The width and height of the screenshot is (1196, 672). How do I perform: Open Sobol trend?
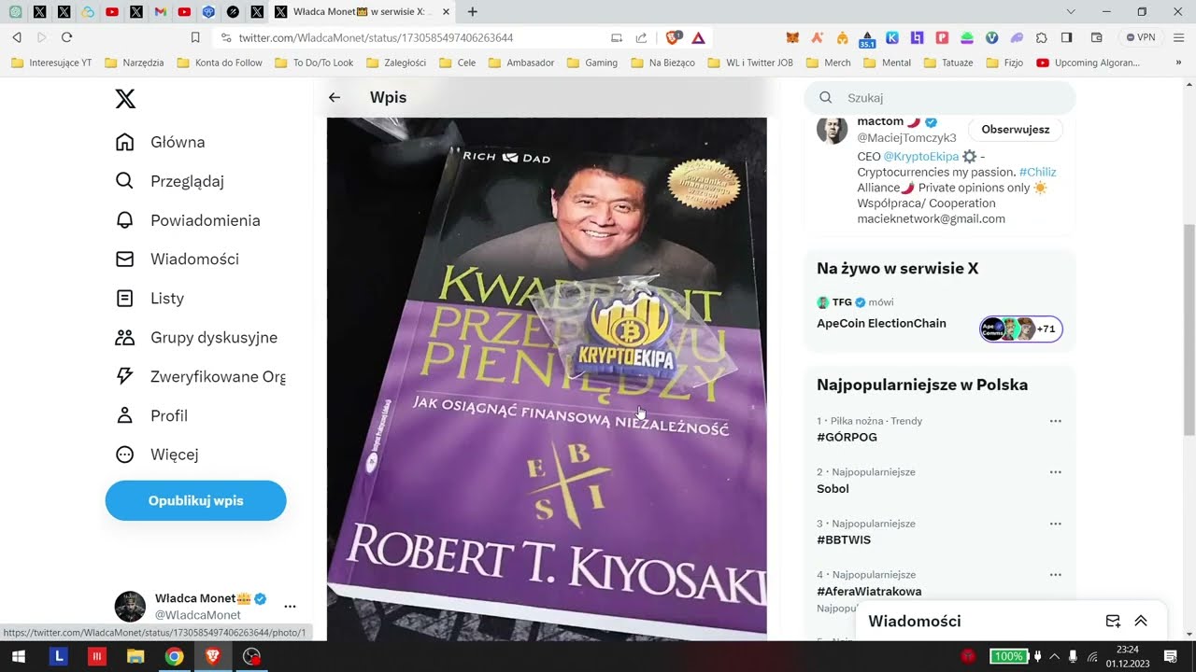click(x=833, y=488)
